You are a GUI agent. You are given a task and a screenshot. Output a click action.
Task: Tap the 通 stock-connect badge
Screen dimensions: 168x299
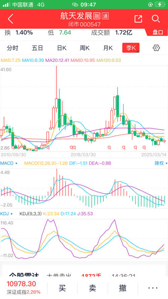[105, 16]
